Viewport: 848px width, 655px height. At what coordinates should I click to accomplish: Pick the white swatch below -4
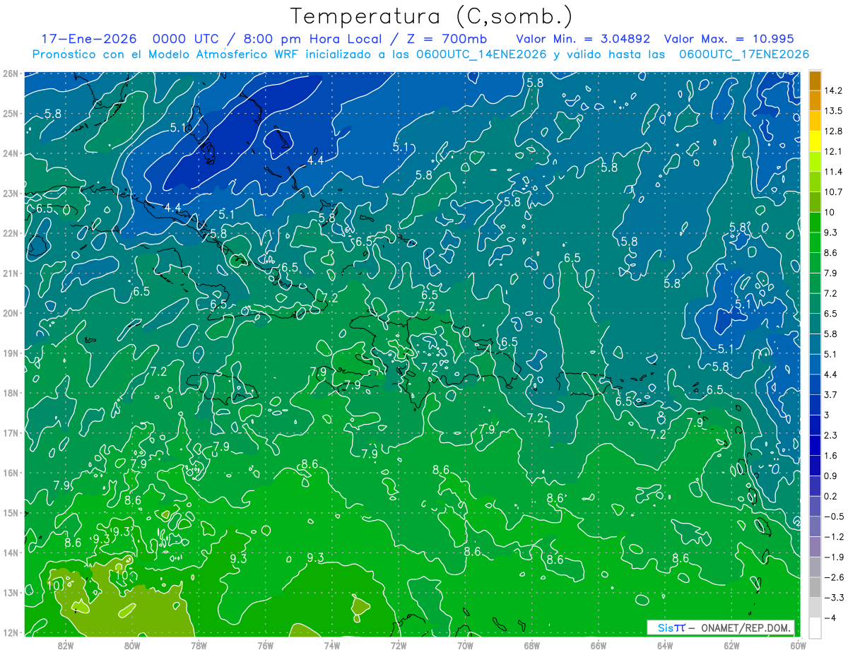click(x=815, y=628)
